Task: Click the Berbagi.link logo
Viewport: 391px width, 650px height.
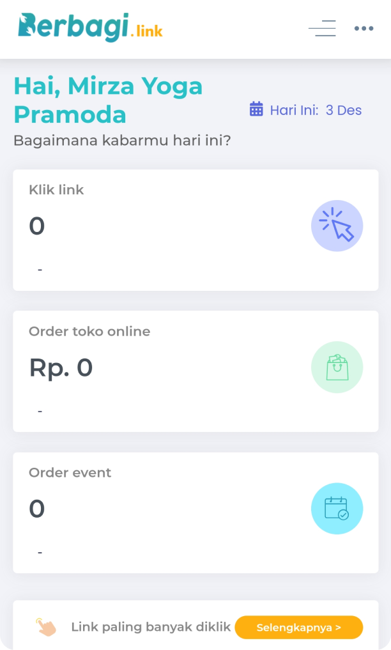Action: click(x=90, y=27)
